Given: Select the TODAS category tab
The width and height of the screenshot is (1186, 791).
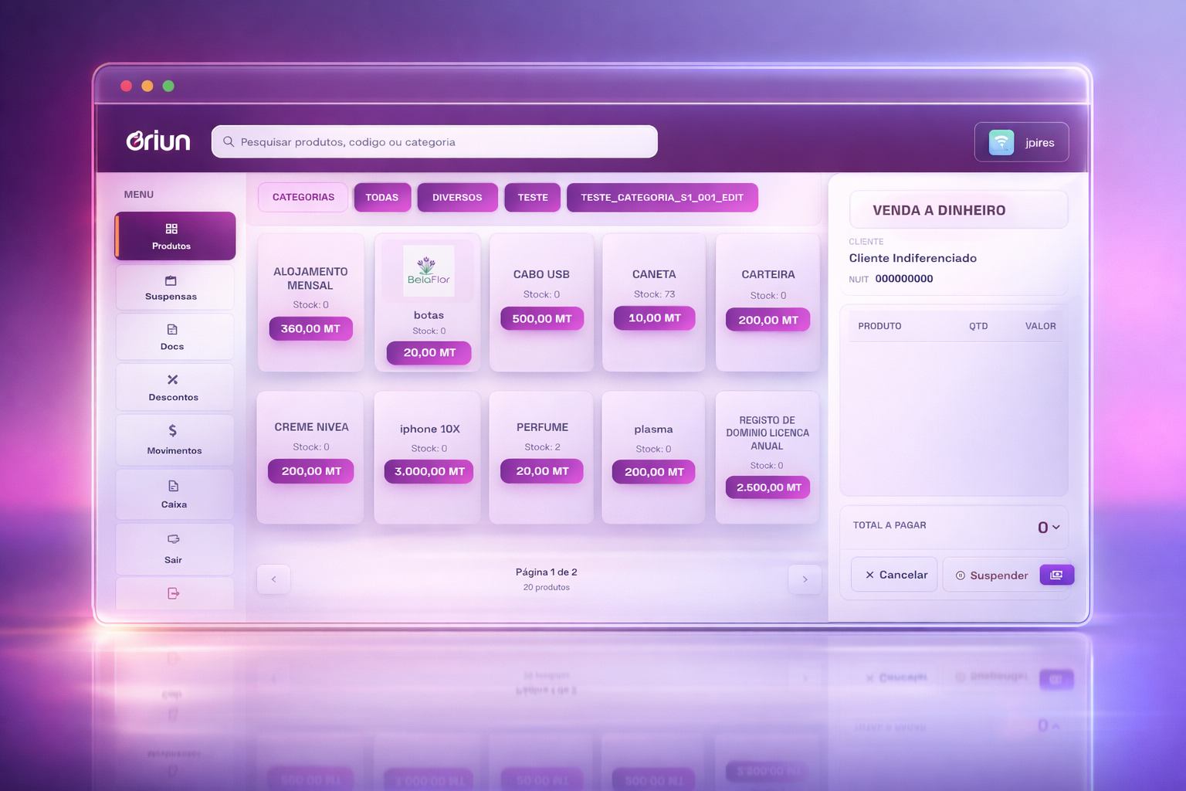Looking at the screenshot, I should click(382, 198).
